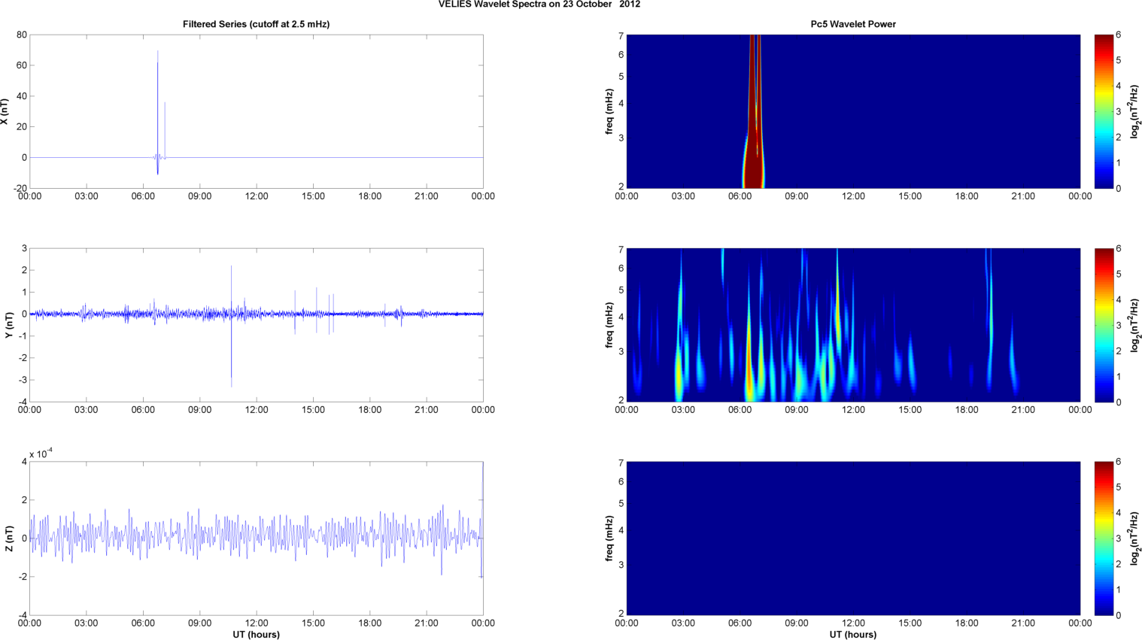Click the '-20' tick on the X (nT) axis

coord(20,188)
